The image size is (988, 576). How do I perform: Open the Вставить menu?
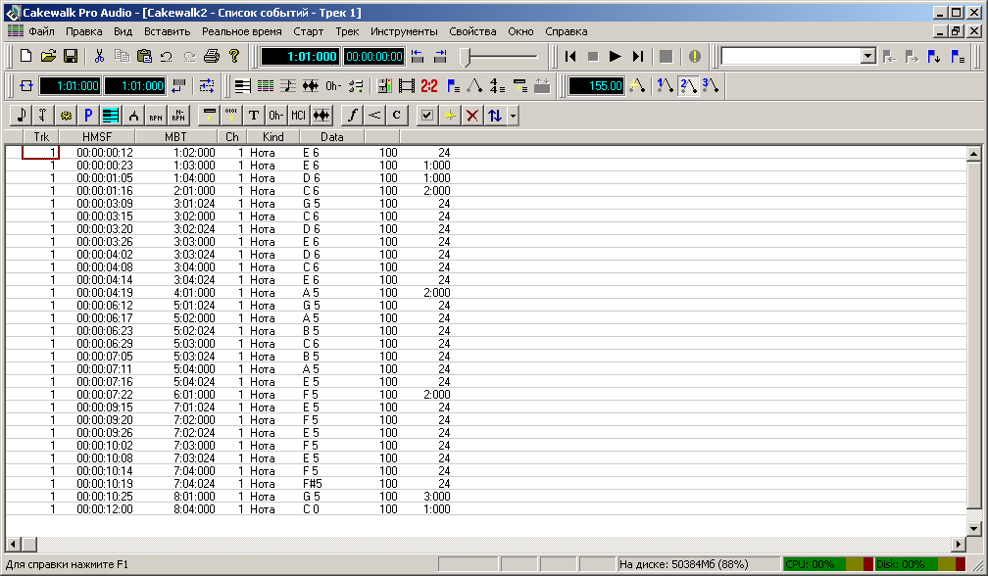point(167,31)
